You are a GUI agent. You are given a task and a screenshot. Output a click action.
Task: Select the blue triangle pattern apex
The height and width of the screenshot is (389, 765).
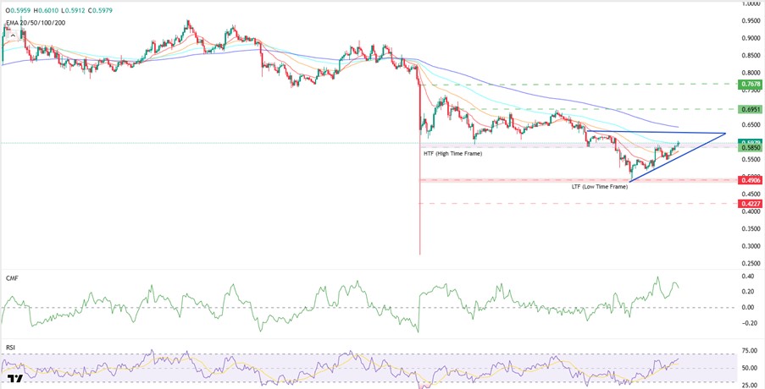click(x=725, y=134)
